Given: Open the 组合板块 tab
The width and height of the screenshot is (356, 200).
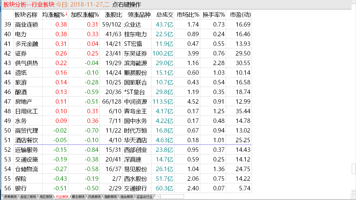Looking at the screenshot, I should point(127,197).
